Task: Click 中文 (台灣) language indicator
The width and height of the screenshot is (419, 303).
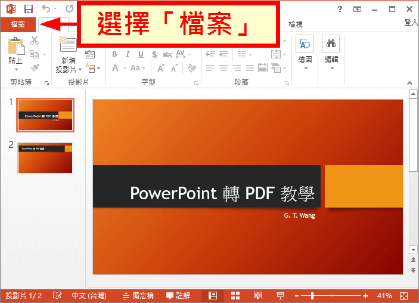Action: 89,295
